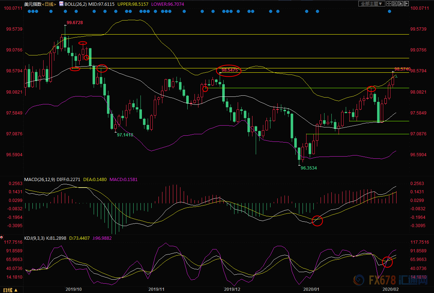Click the chart playback icon in top-right toolbar
This screenshot has height=293, width=434.
coord(401,4)
